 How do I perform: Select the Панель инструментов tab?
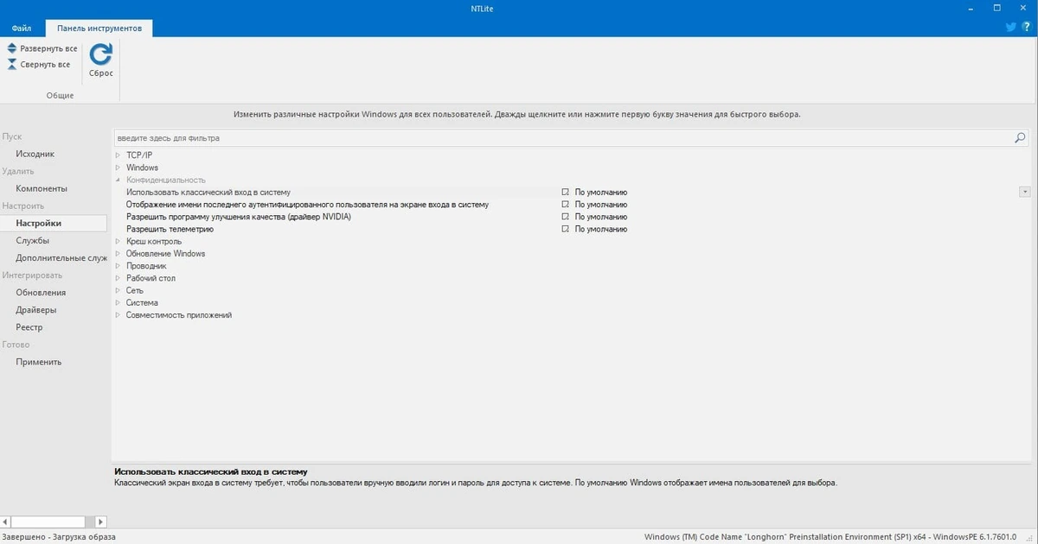[99, 28]
